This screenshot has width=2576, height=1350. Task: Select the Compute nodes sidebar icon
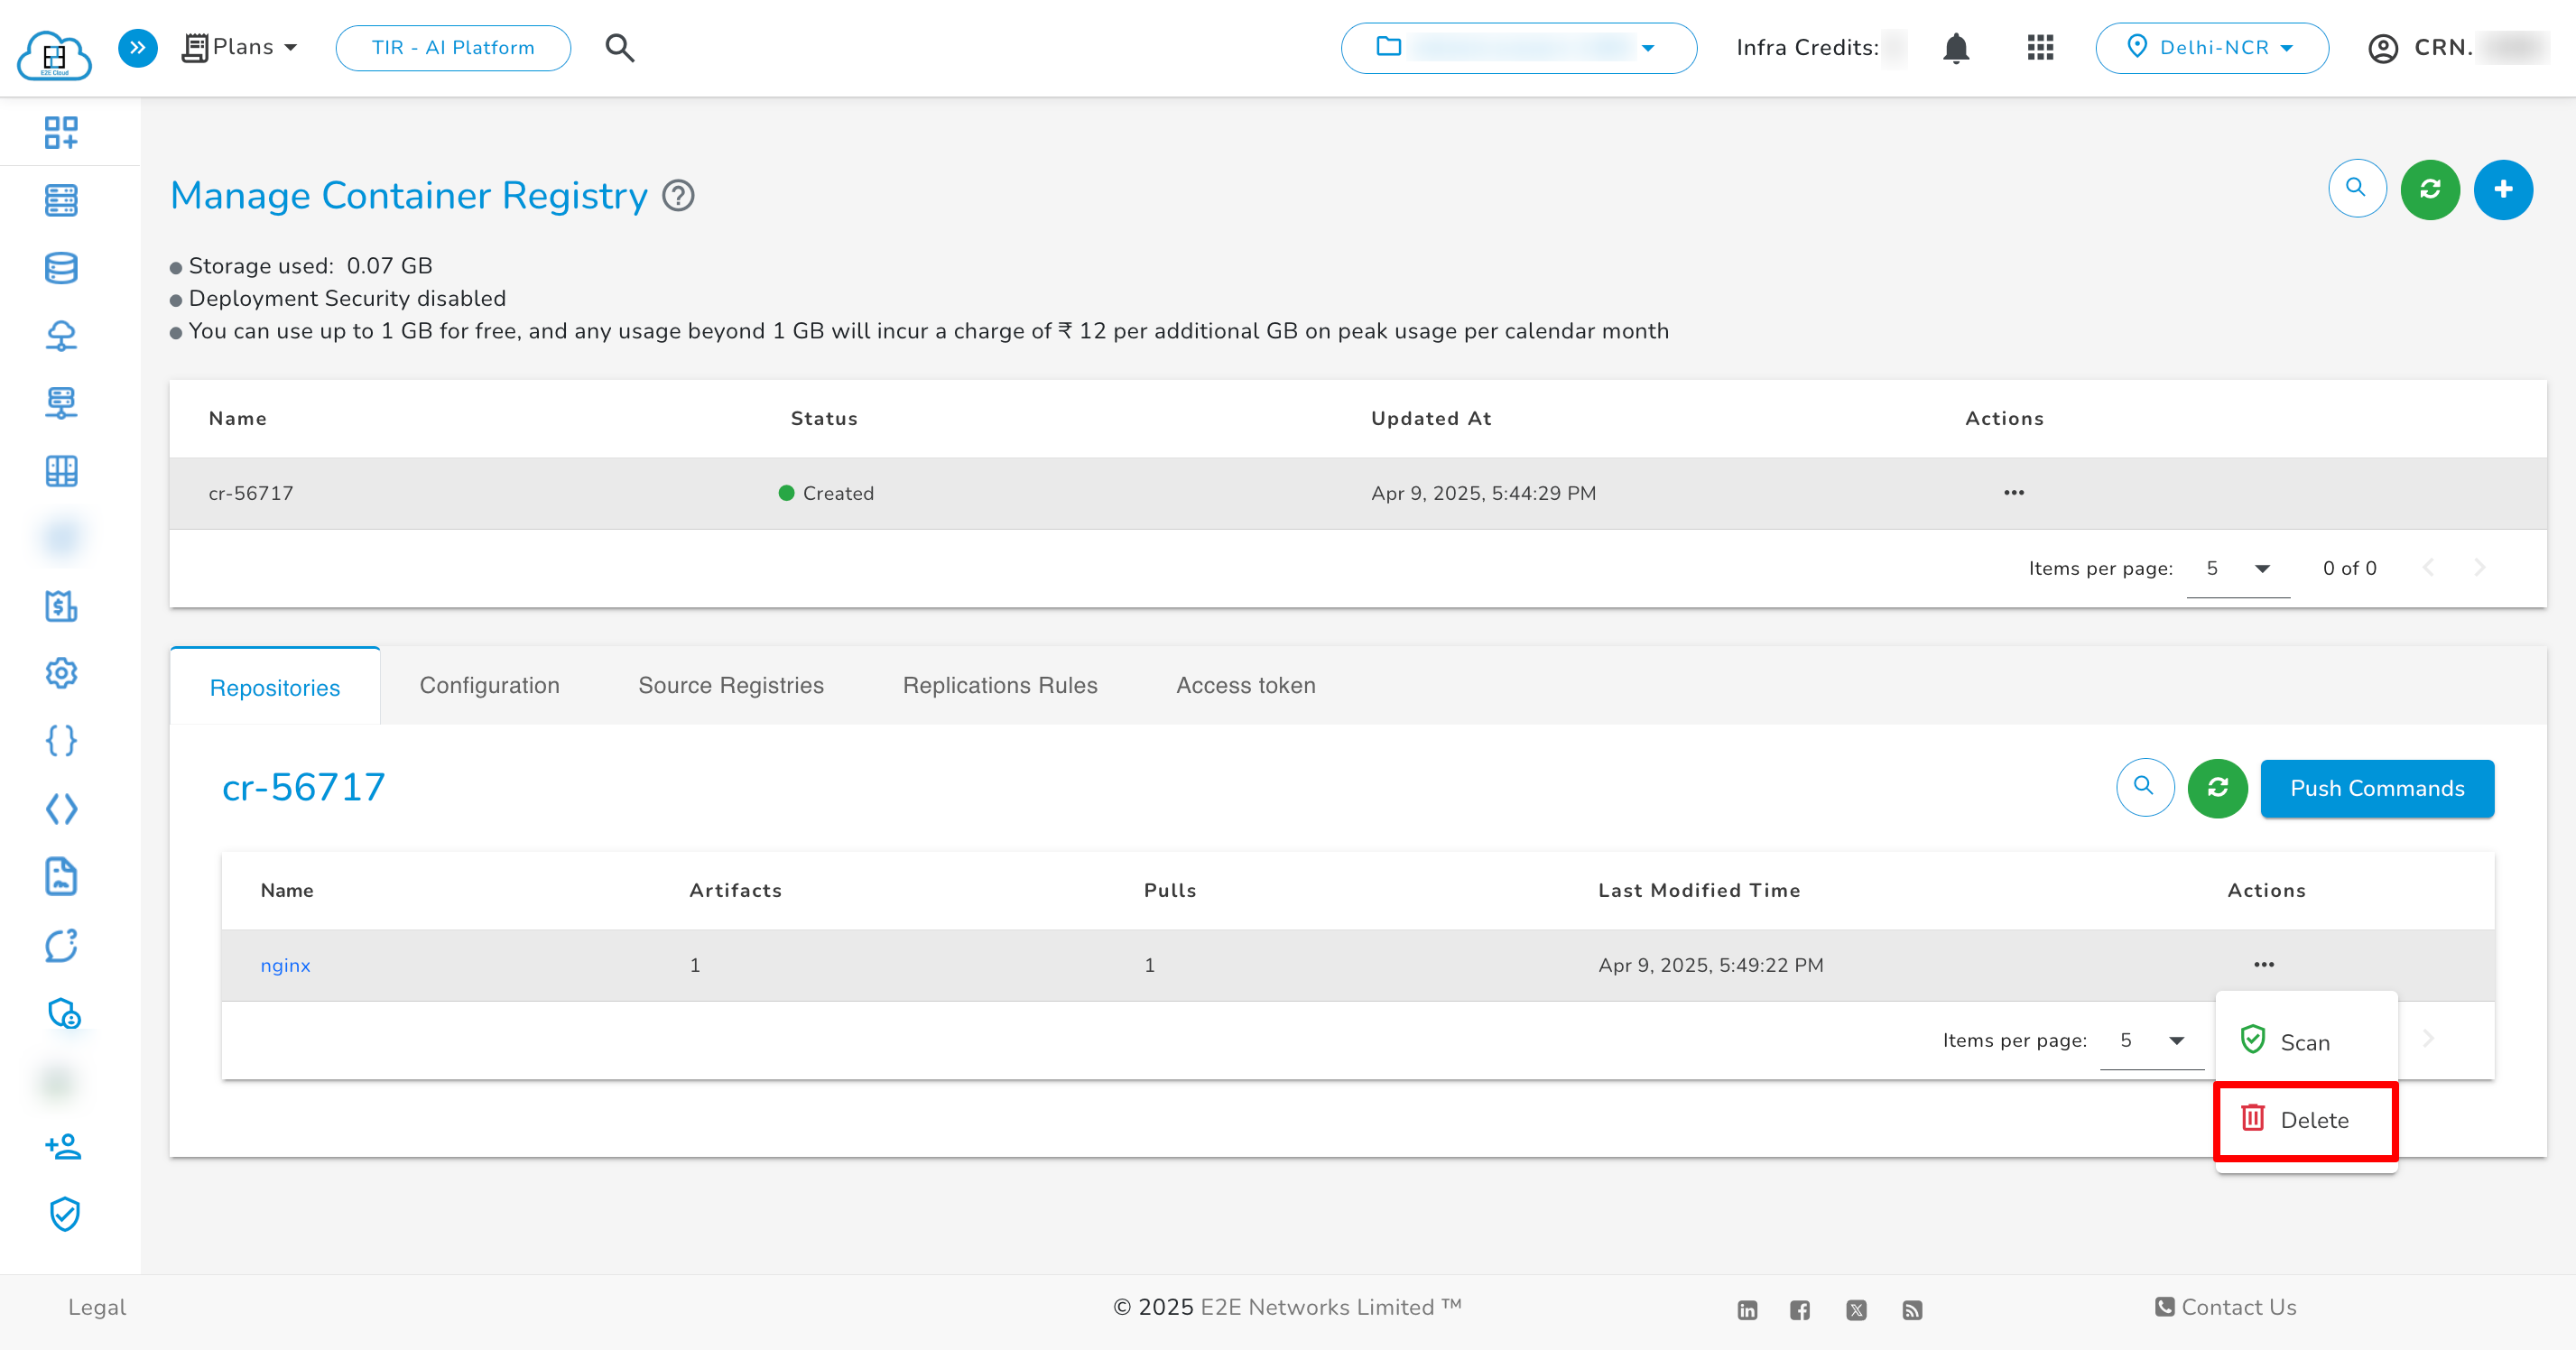pos(60,200)
